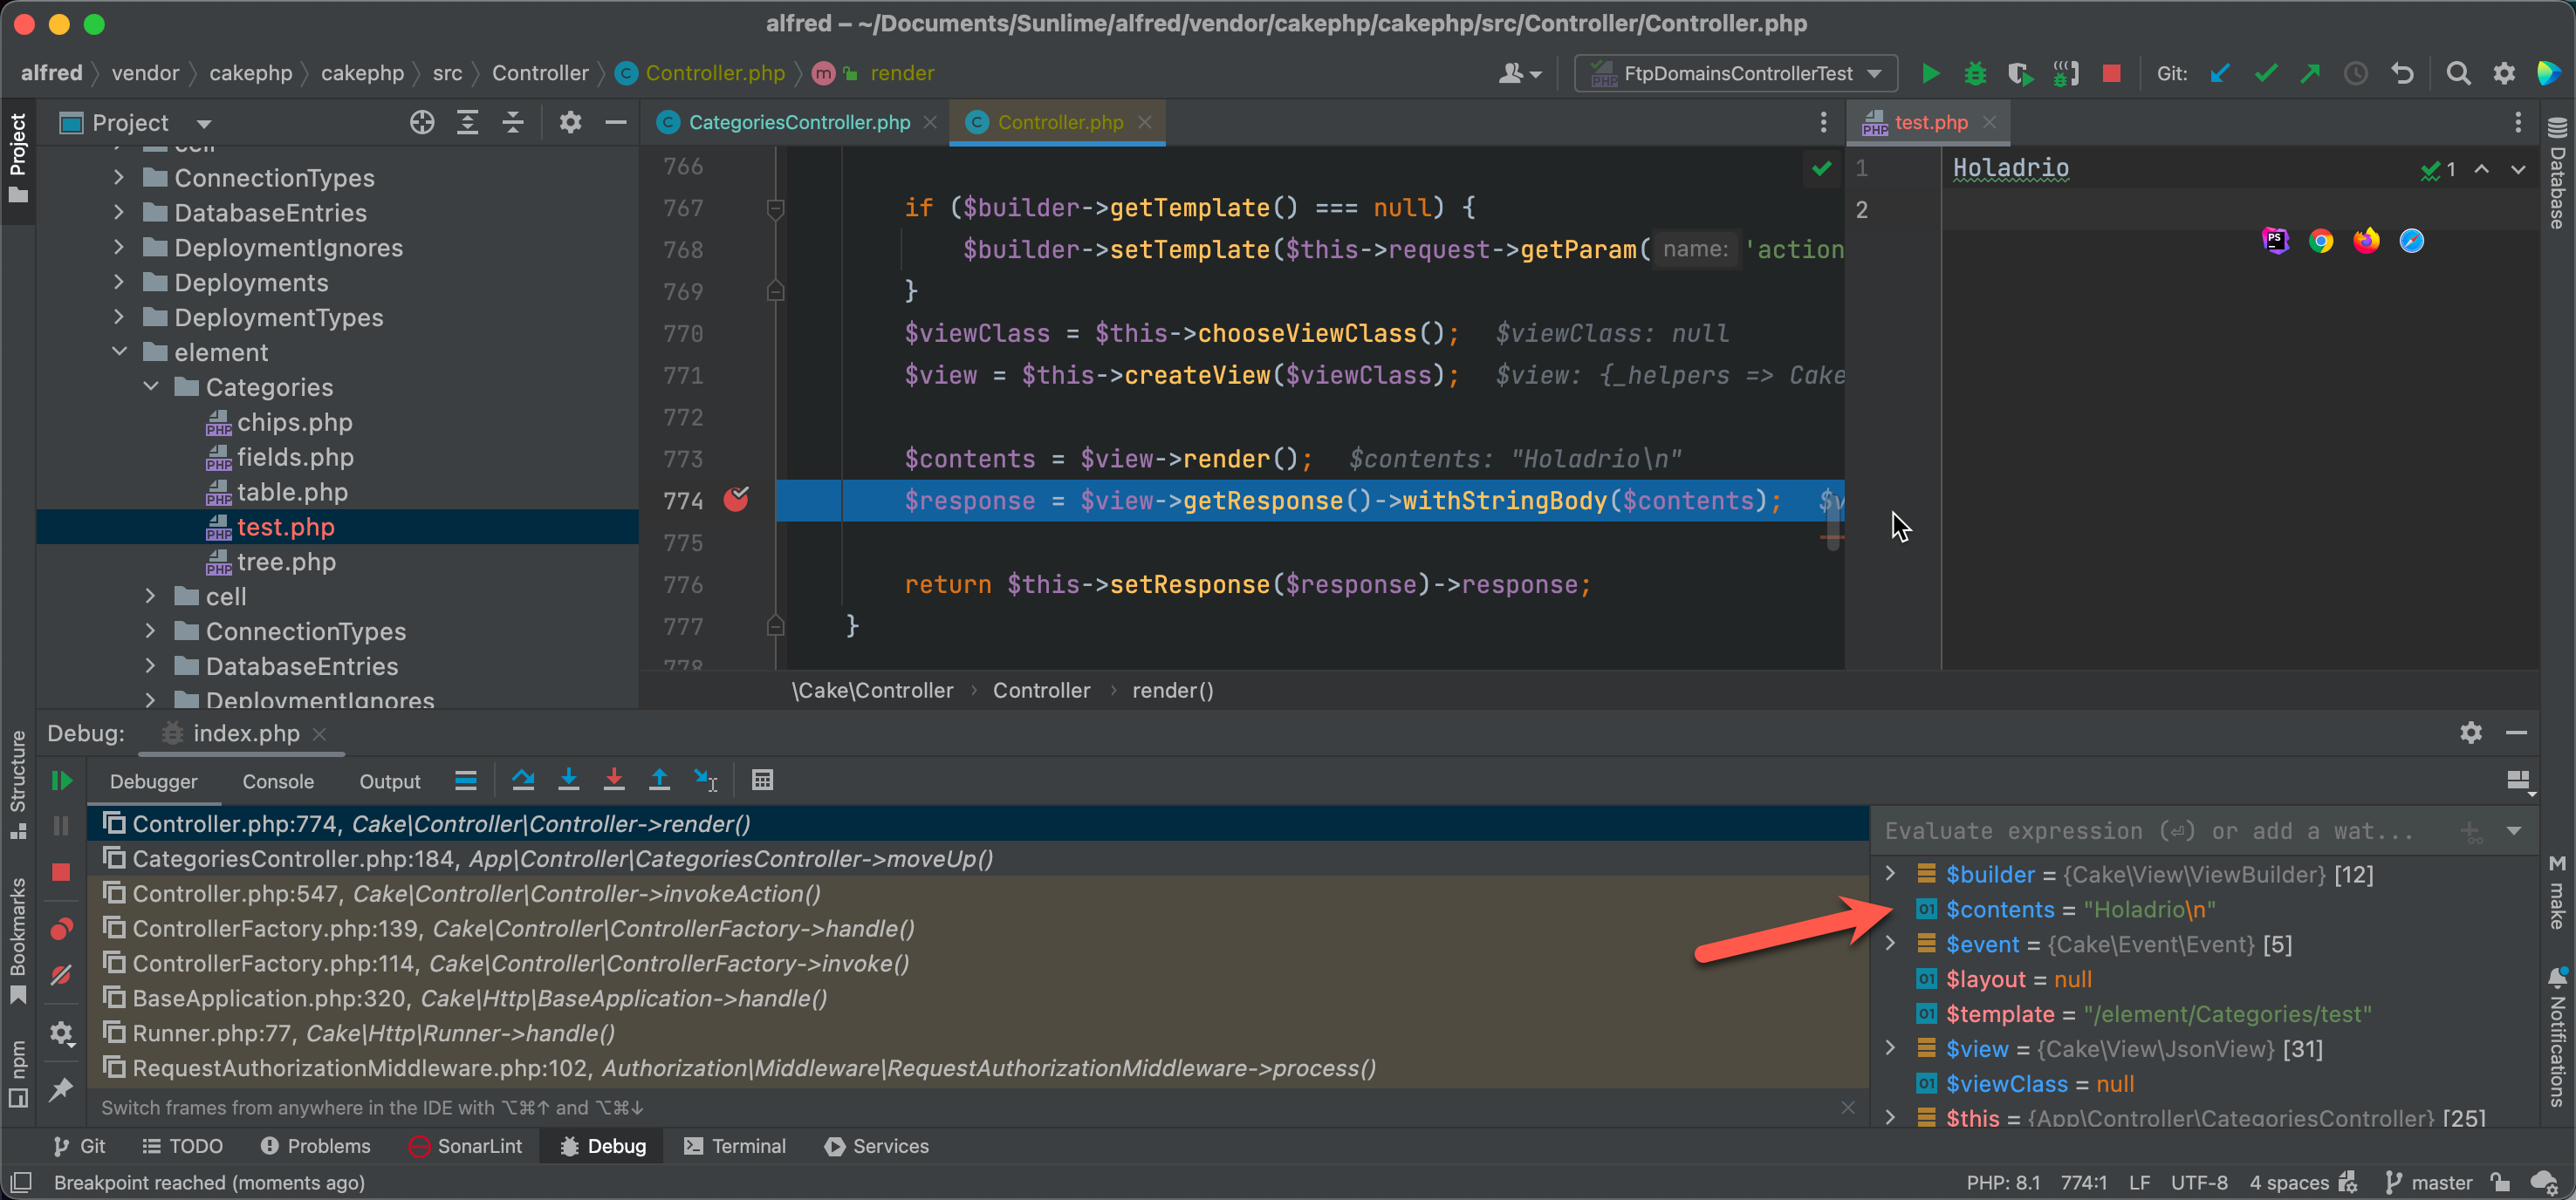
Task: Expand the DatabaseEntries folder at top
Action: pos(119,213)
